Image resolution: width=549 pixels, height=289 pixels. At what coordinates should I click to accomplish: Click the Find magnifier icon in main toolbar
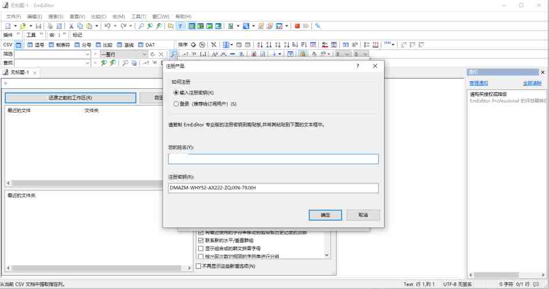(141, 26)
